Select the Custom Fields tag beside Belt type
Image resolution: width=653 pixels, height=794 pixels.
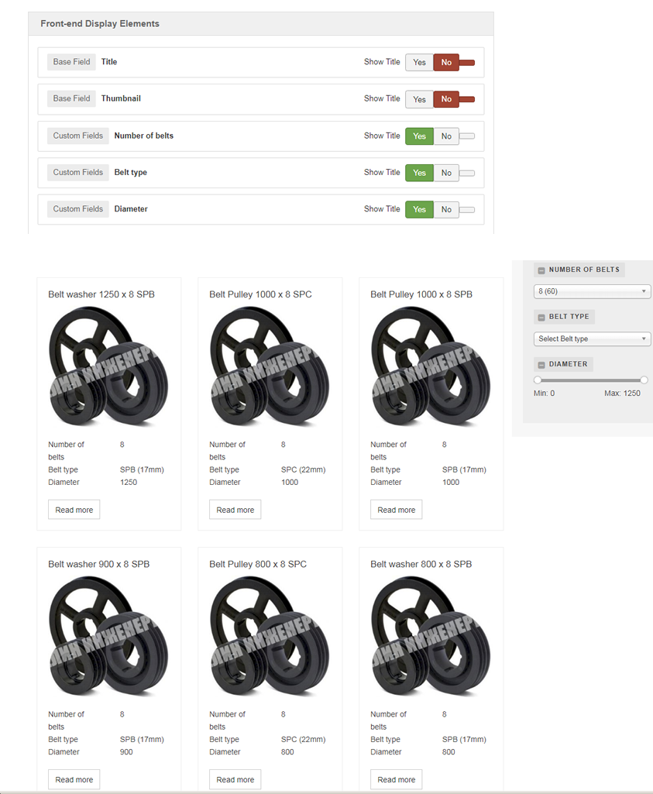pos(77,173)
